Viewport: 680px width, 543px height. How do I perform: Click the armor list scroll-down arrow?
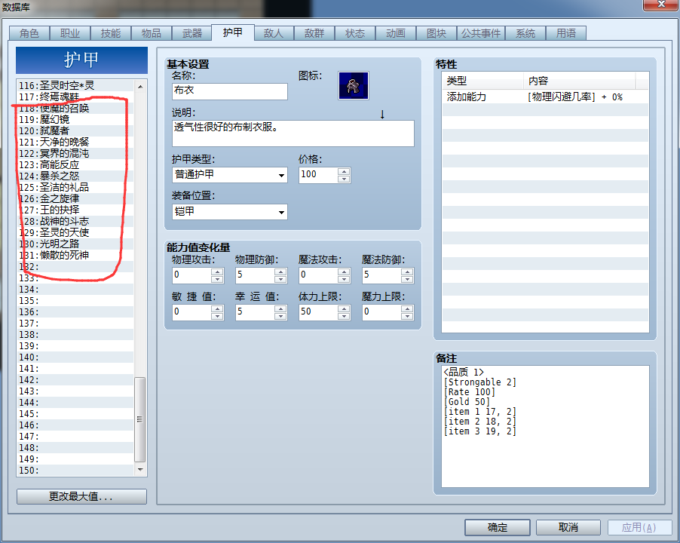140,470
